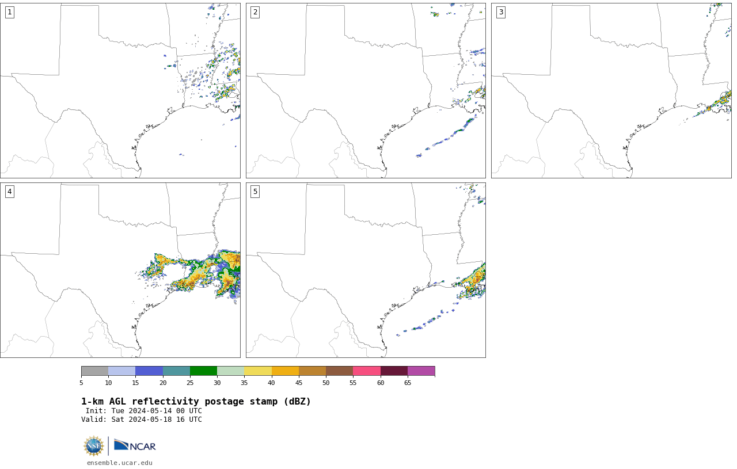Click the panel number 1 label
The width and height of the screenshot is (737, 469).
tap(9, 12)
